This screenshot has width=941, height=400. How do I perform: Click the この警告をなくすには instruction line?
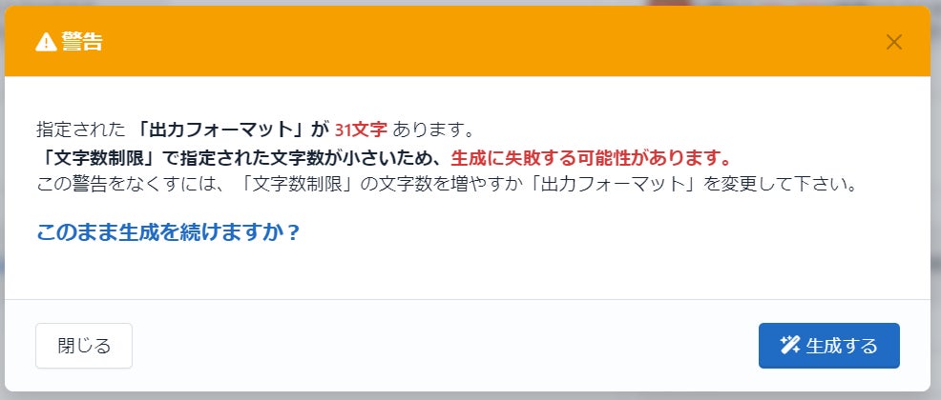coord(446,183)
